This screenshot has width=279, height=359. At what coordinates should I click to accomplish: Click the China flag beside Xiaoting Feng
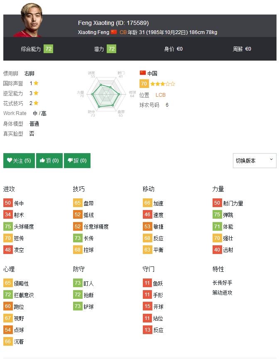114,32
